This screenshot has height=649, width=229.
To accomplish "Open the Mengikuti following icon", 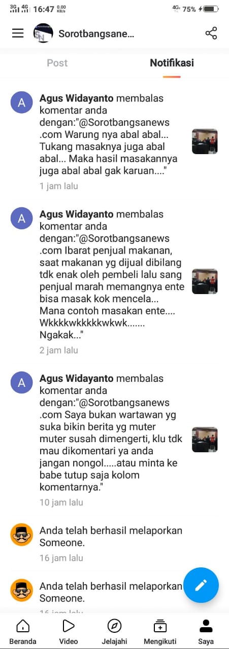I will coord(160,632).
